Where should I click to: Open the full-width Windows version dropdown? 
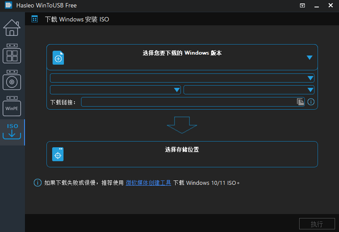coord(182,78)
